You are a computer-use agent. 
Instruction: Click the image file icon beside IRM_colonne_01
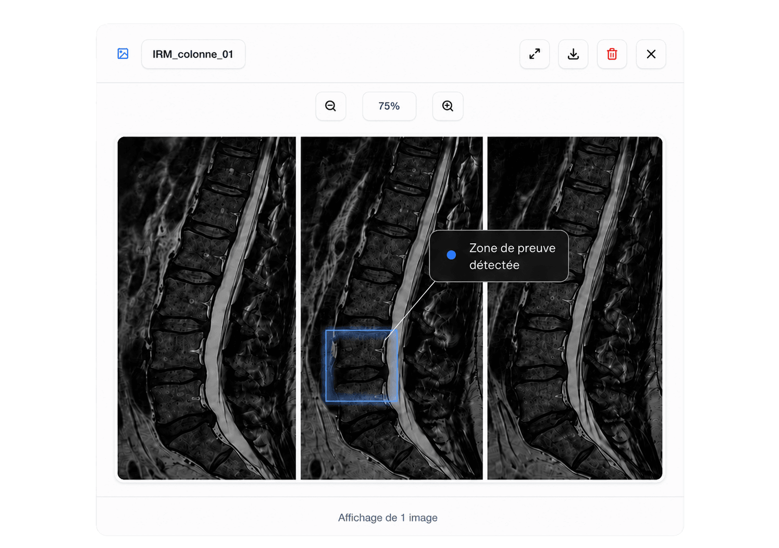[x=123, y=54]
